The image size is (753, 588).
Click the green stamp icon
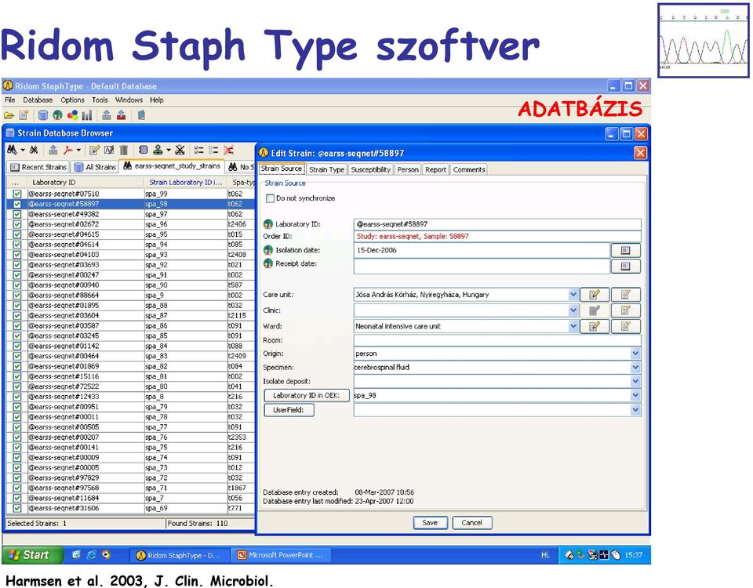click(158, 151)
